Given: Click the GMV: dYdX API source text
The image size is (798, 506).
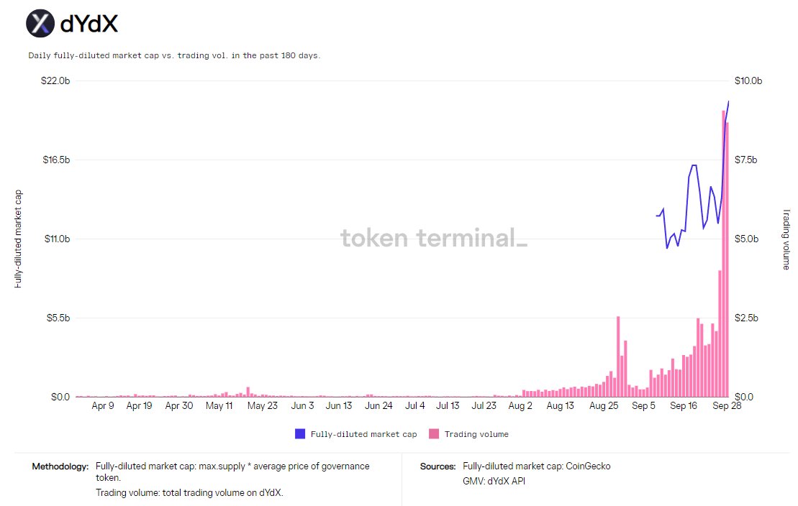Looking at the screenshot, I should click(494, 481).
